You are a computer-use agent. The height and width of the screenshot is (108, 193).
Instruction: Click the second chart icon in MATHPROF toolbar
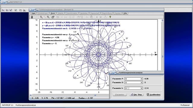point(7,10)
